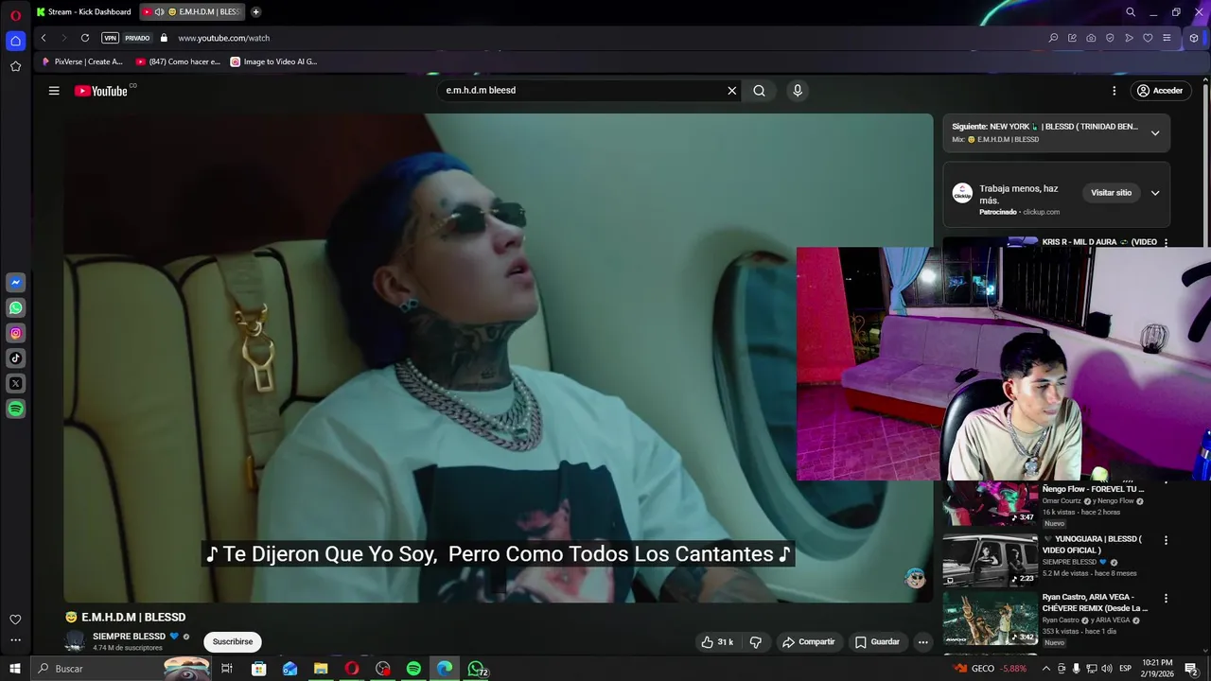This screenshot has width=1211, height=681.
Task: Start voice search with microphone
Action: point(798,91)
